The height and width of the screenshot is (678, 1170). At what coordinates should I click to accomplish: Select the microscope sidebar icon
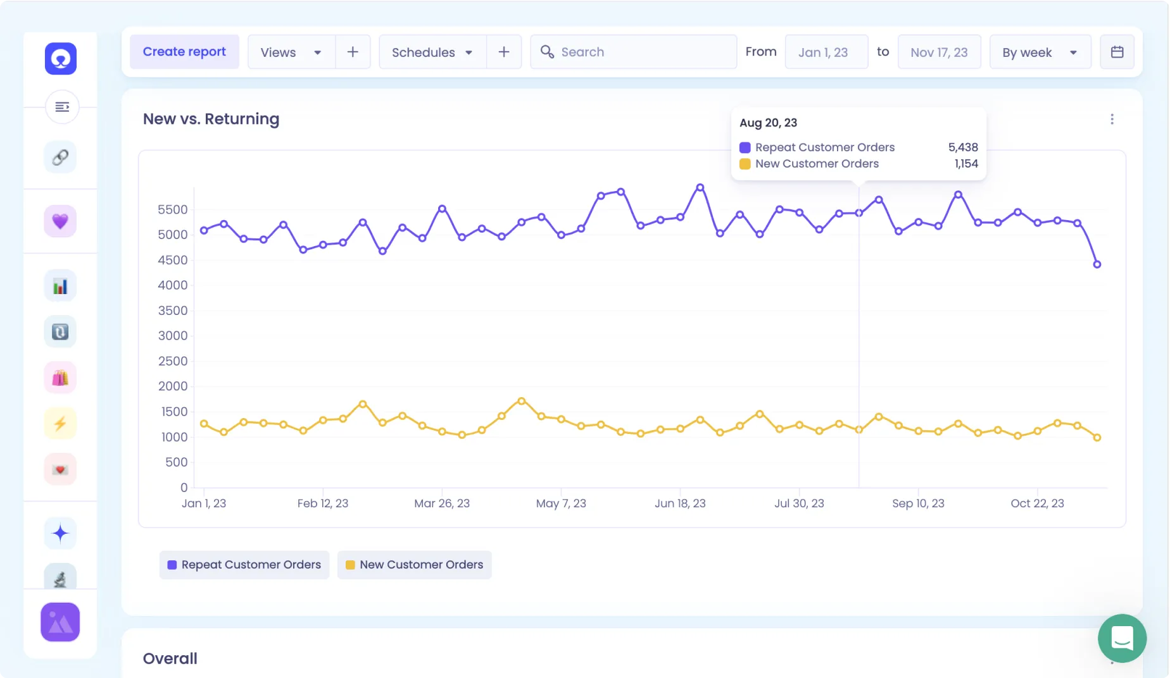click(x=60, y=576)
